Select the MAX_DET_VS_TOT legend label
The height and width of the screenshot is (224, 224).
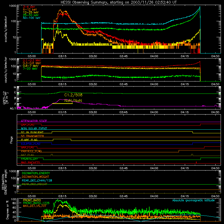tap(35, 206)
